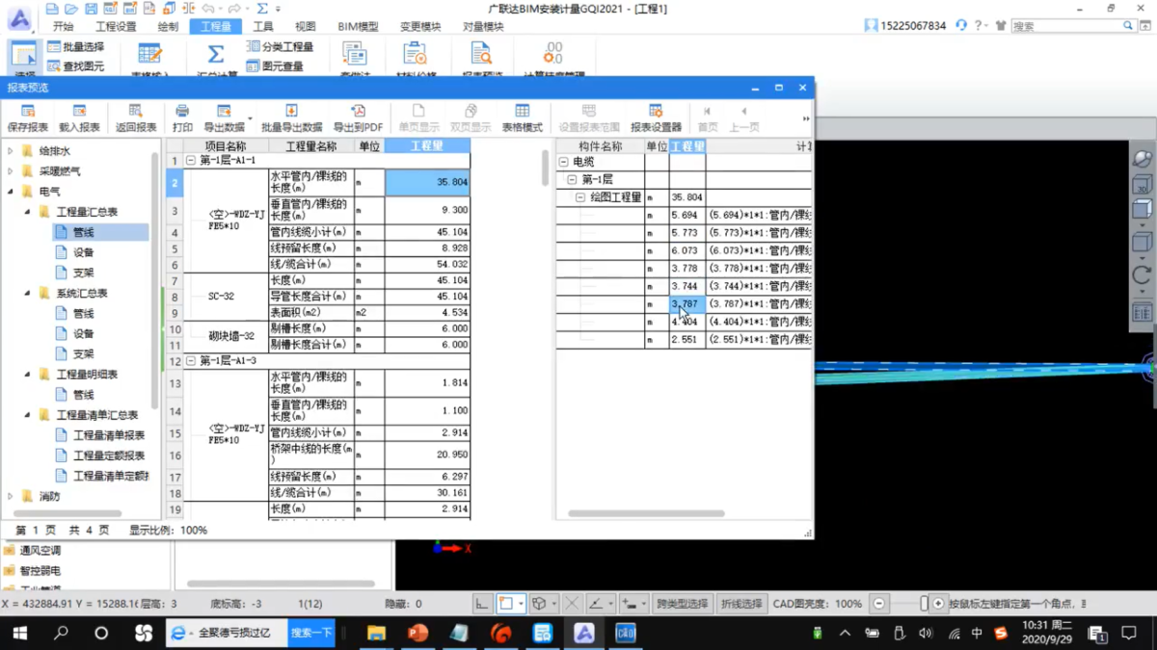
Task: Click the save icon in quick access toolbar
Action: point(90,9)
